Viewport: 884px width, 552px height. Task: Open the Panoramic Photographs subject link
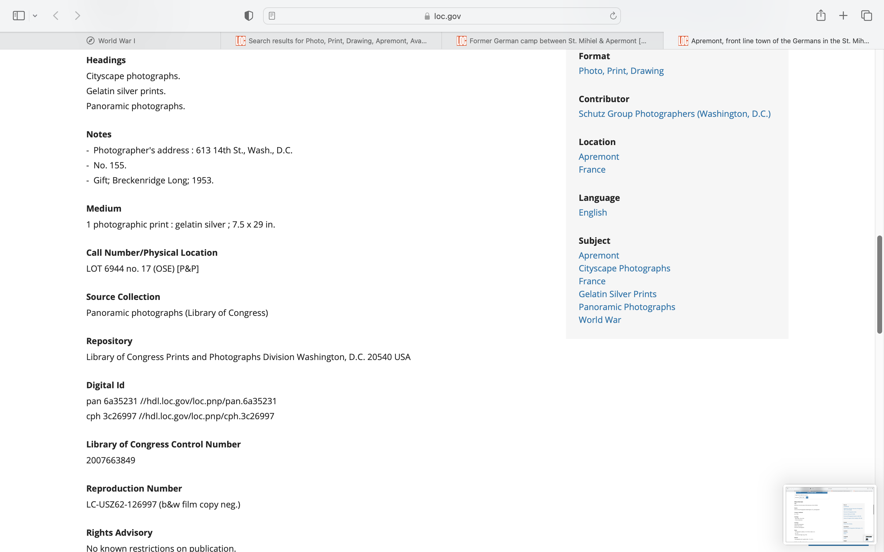tap(627, 307)
